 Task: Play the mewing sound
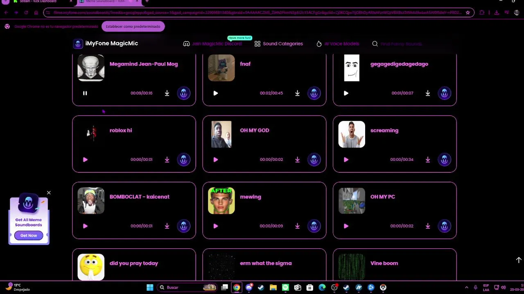[x=216, y=226]
